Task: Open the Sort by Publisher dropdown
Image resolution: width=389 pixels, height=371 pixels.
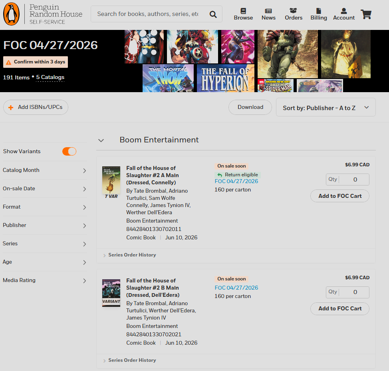Action: tap(326, 107)
